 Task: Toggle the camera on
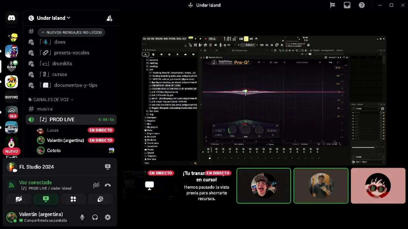19,199
